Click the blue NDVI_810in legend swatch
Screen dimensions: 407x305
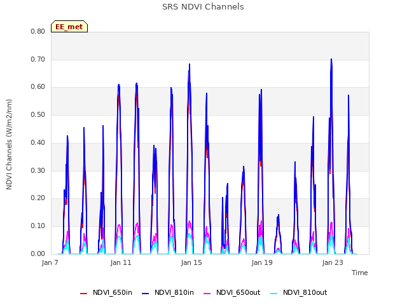click(x=146, y=294)
